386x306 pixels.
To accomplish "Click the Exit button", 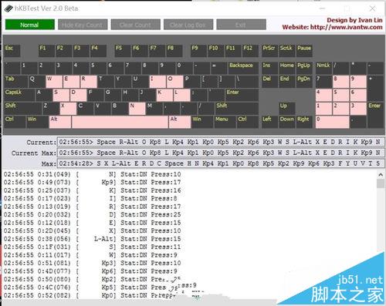I will point(241,25).
